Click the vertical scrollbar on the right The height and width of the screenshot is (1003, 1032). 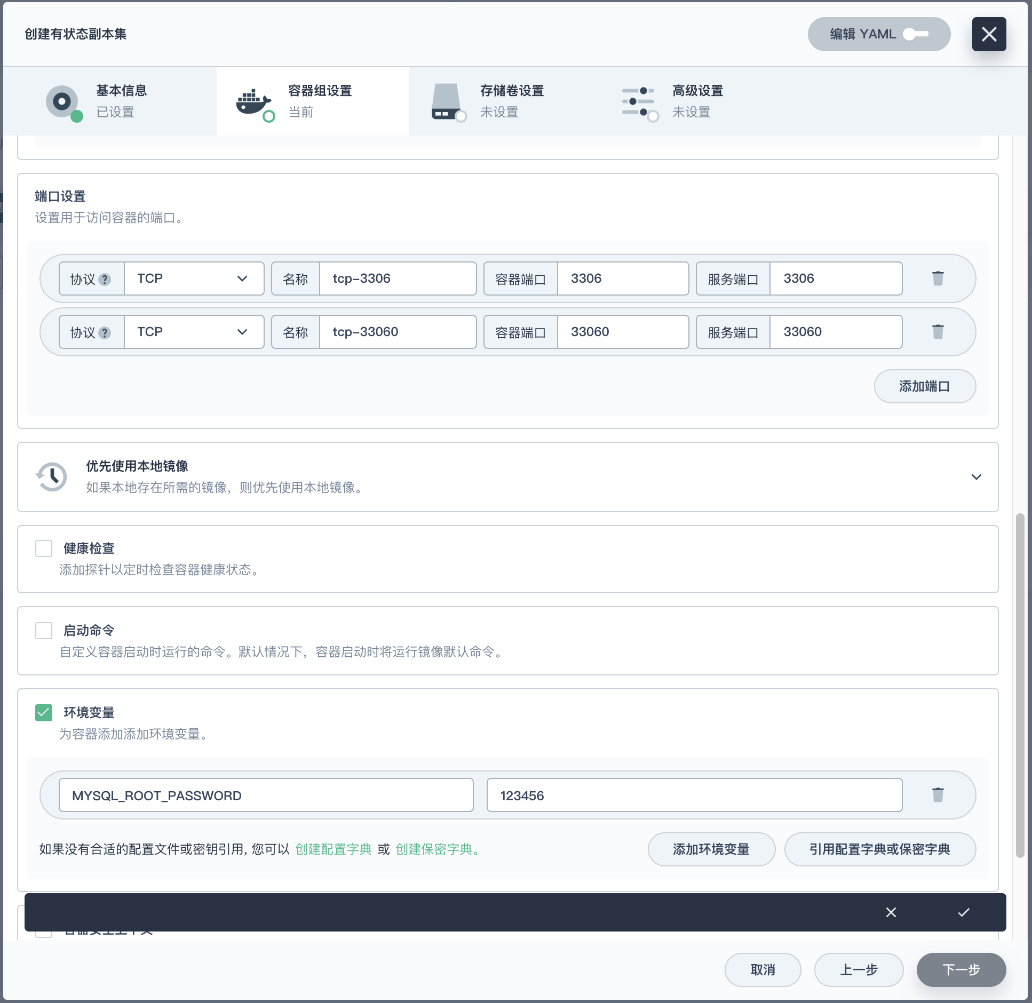[x=1020, y=685]
